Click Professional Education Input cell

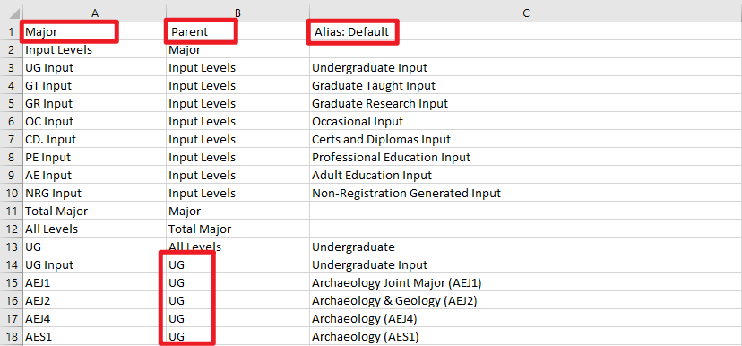526,157
